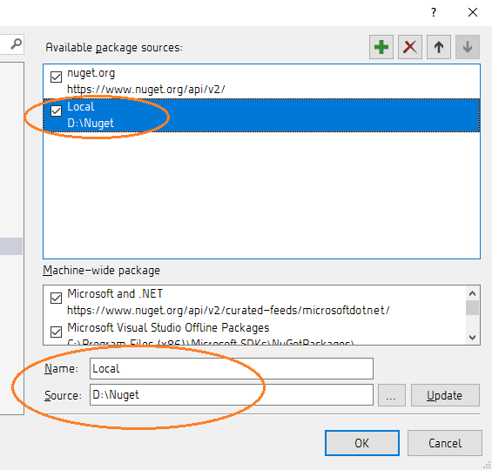492x470 pixels.
Task: Add a new package source with green plus
Action: pyautogui.click(x=381, y=47)
